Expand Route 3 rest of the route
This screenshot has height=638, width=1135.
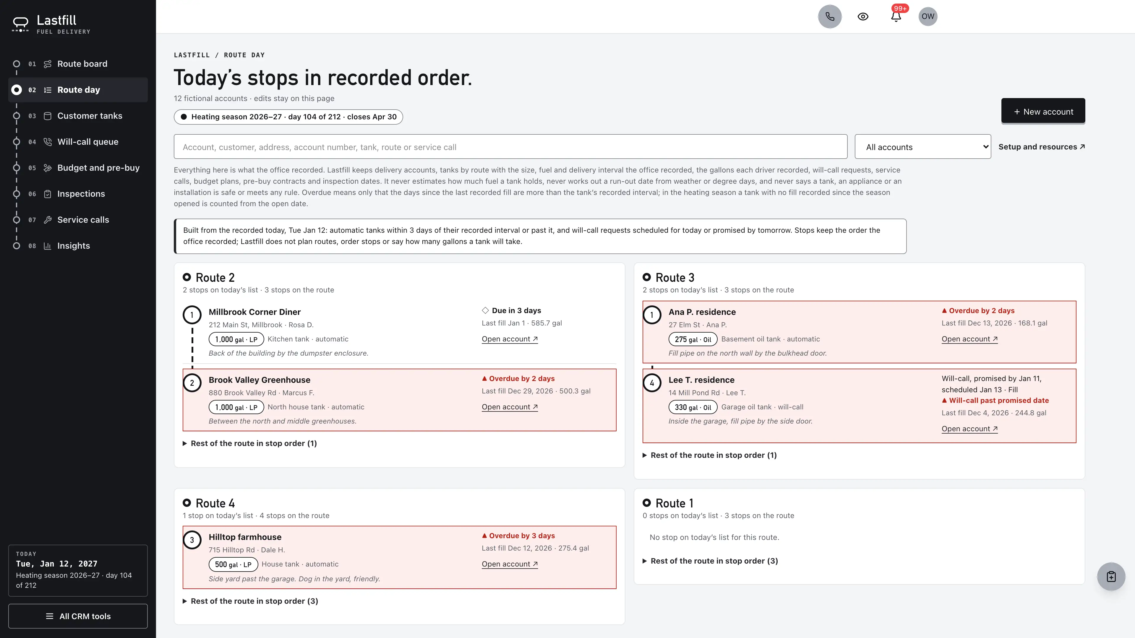(x=710, y=455)
